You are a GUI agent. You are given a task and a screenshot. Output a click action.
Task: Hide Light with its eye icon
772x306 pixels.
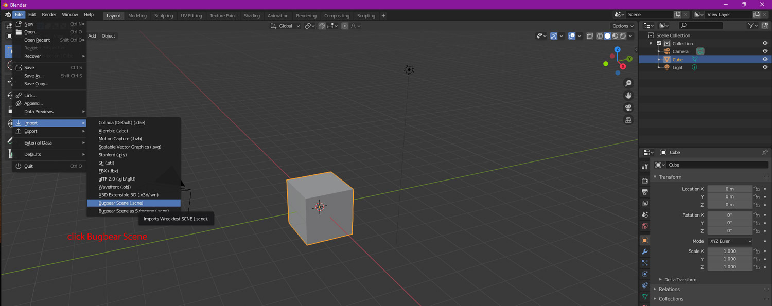(x=765, y=67)
